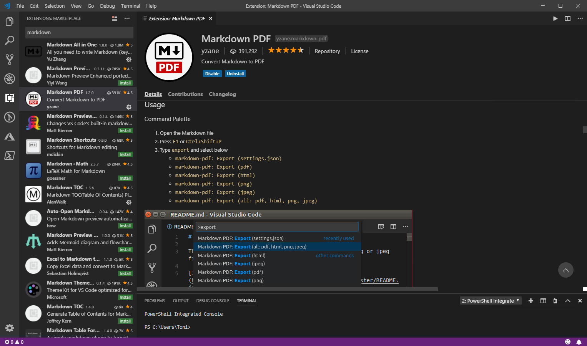Clear extensions search results icon
This screenshot has height=346, width=587.
click(115, 18)
